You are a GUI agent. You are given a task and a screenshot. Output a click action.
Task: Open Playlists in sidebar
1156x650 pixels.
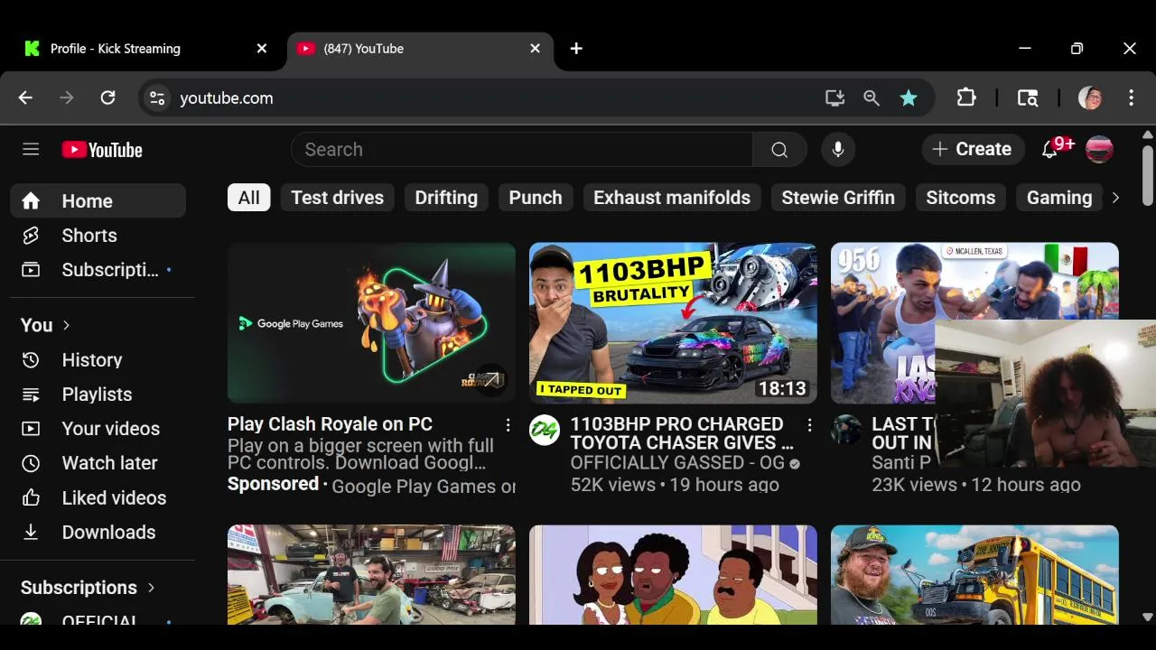pyautogui.click(x=98, y=395)
